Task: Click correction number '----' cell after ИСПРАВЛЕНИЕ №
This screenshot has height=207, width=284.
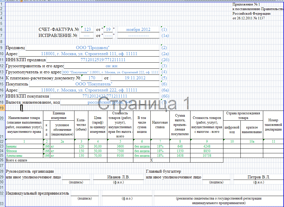Action: [87, 36]
